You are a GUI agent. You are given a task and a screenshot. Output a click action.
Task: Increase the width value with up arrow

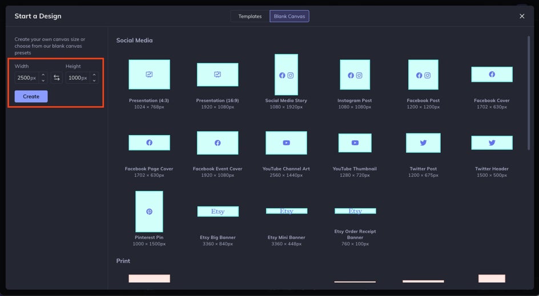[x=43, y=75]
